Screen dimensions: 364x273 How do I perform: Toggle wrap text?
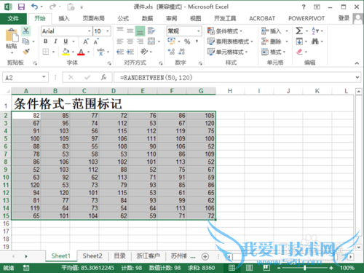pos(151,31)
